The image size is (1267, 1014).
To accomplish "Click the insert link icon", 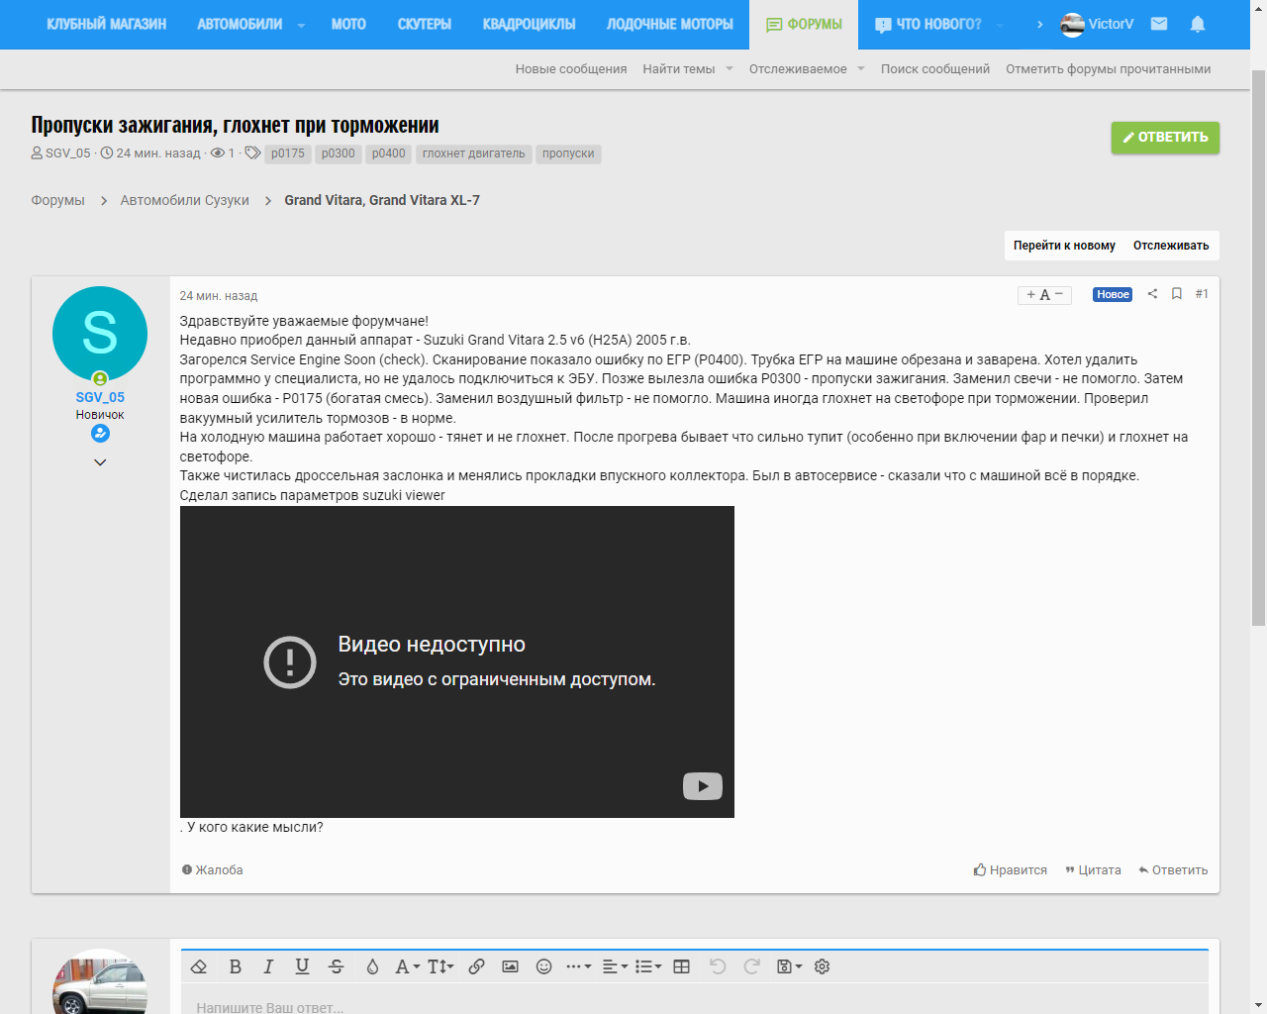I will 476,966.
